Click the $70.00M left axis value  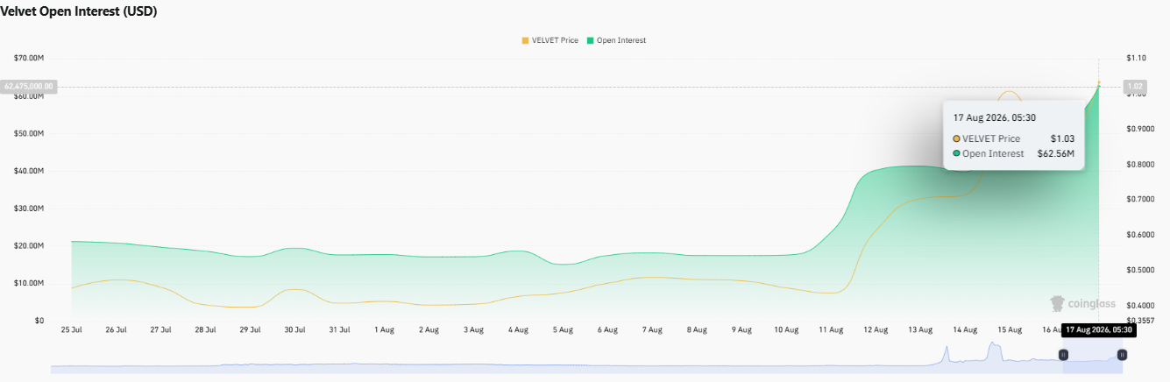[29, 58]
